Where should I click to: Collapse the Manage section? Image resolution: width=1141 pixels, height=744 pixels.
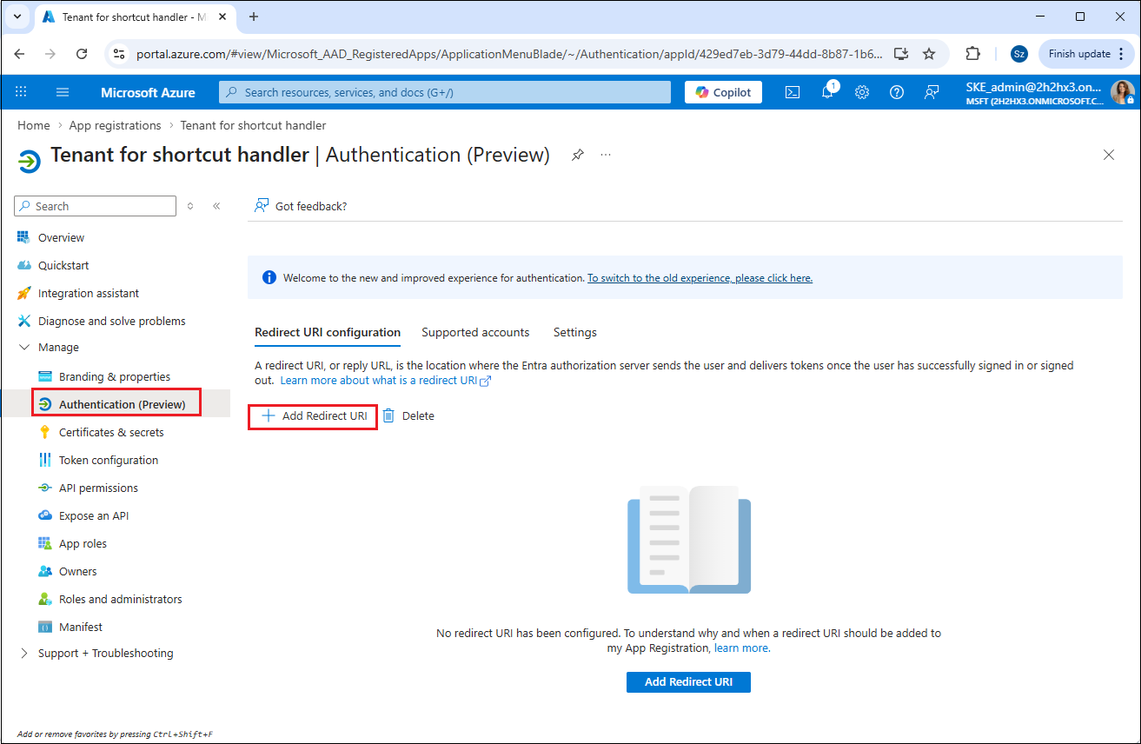[x=23, y=348]
